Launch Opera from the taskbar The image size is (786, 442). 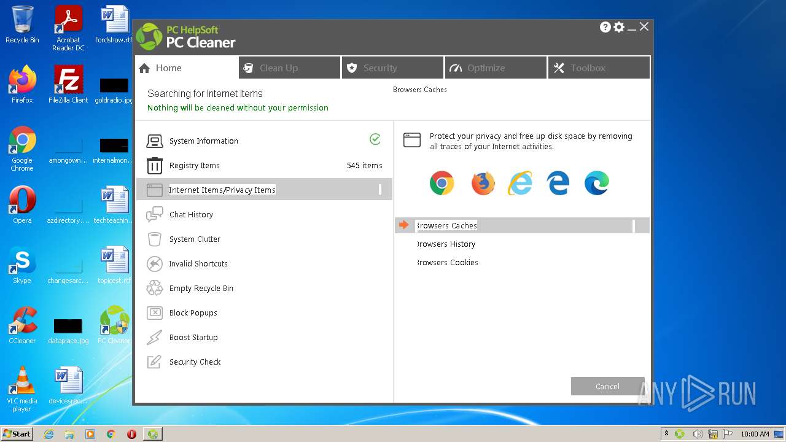(x=131, y=434)
